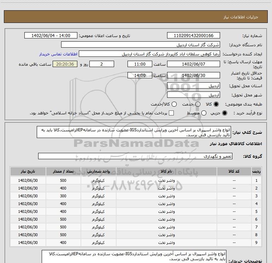
Task: Select the جزیی purchase type radio
Action: (x=225, y=113)
